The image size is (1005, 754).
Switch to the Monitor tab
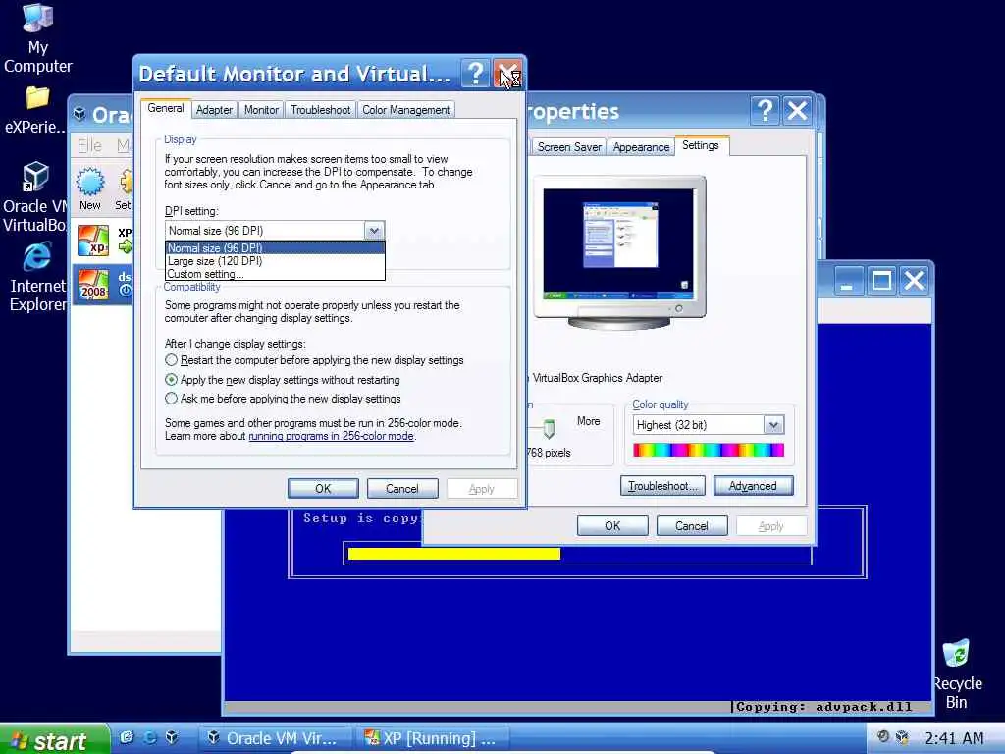(x=261, y=110)
